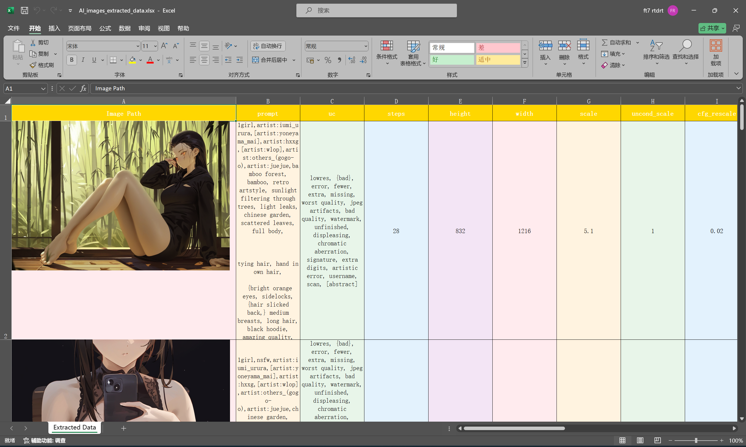Click the zoom level slider
The image size is (746, 447).
[696, 440]
